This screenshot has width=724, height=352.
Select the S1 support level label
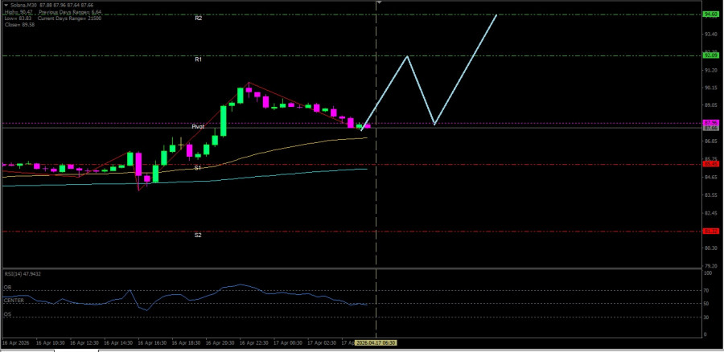[198, 167]
